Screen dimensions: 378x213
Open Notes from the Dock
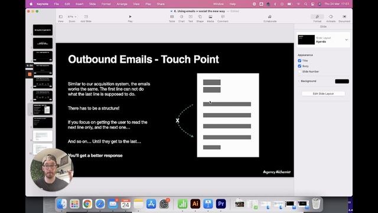click(x=138, y=204)
